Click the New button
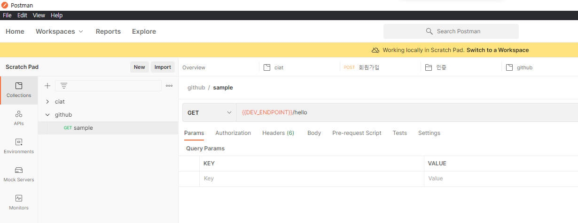Screen dimensions: 578x223 pyautogui.click(x=140, y=67)
